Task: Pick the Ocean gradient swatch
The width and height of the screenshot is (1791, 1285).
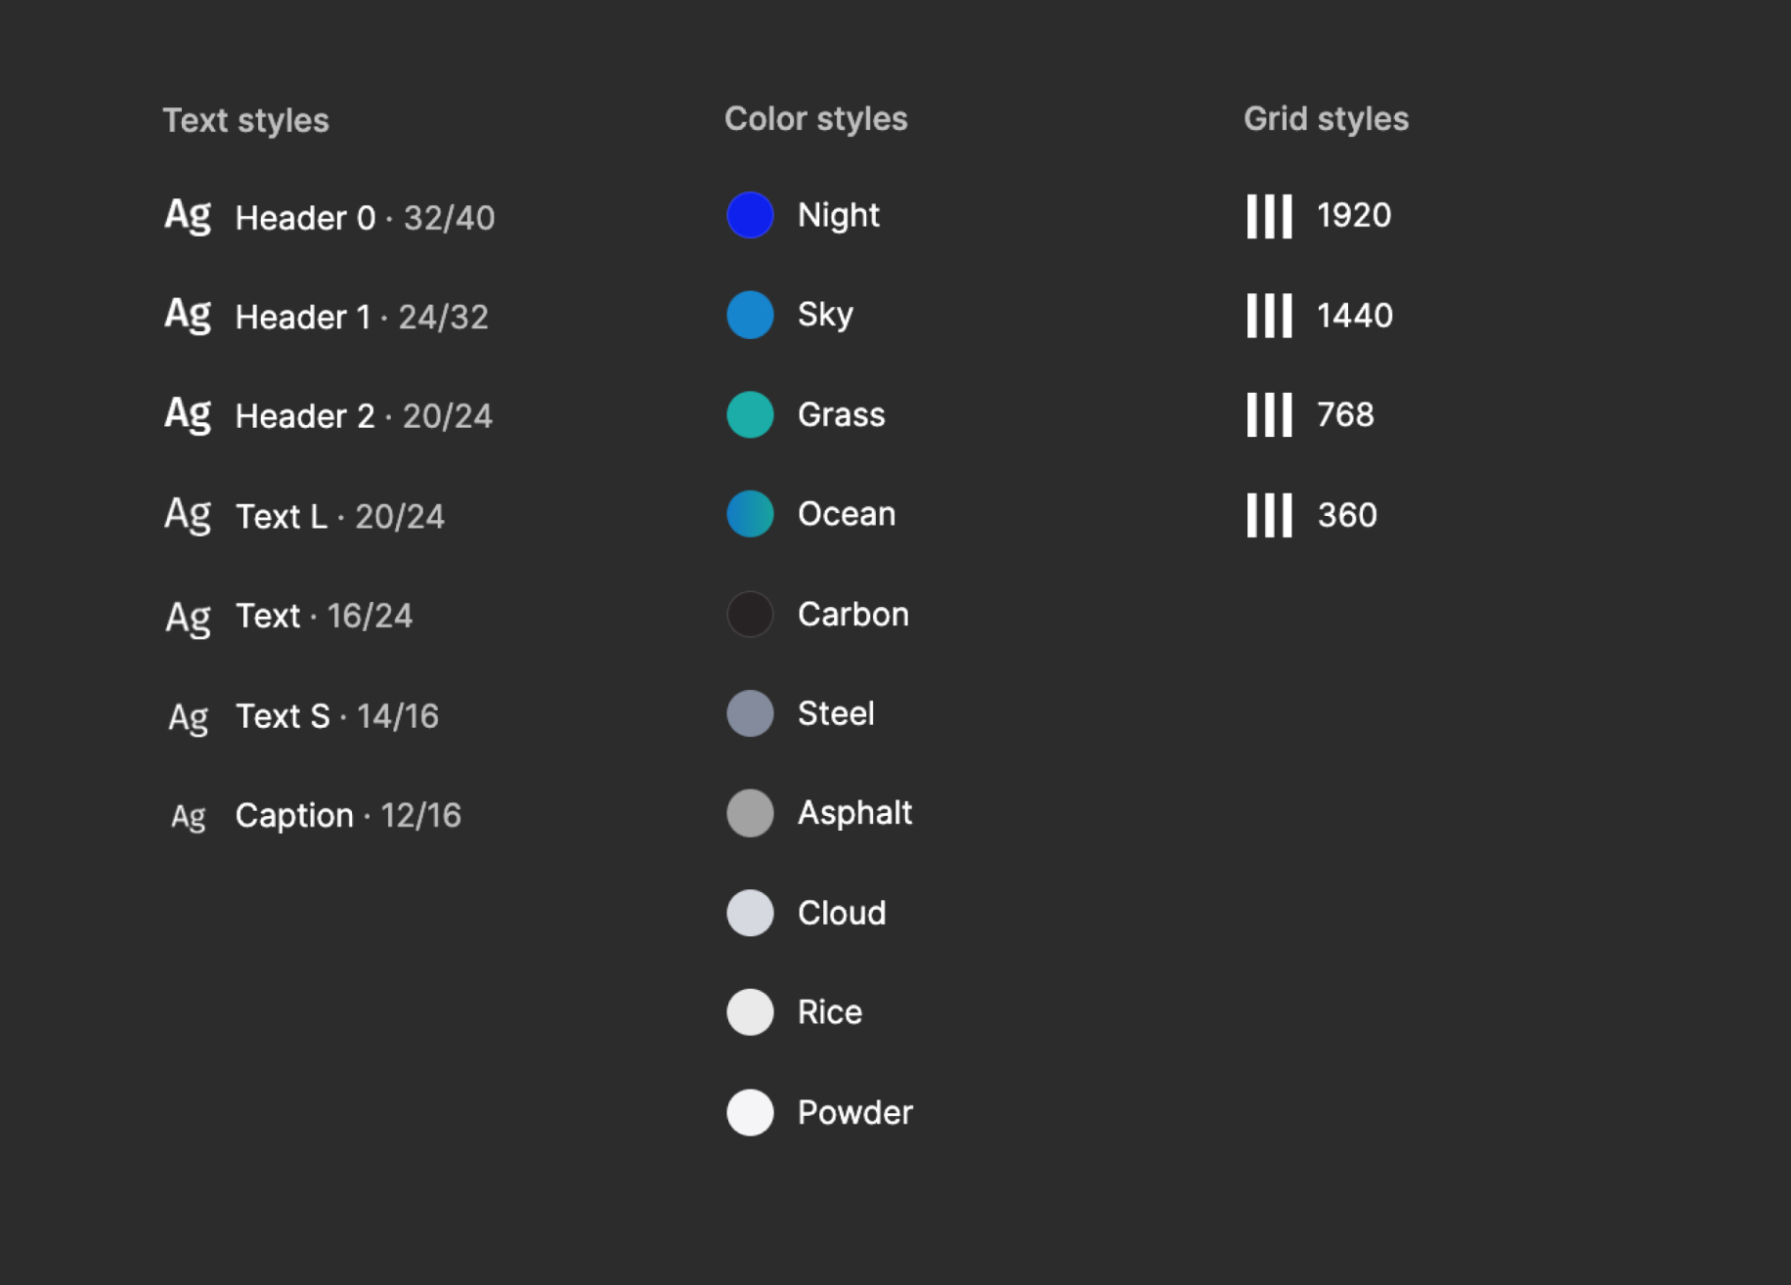Action: 750,514
